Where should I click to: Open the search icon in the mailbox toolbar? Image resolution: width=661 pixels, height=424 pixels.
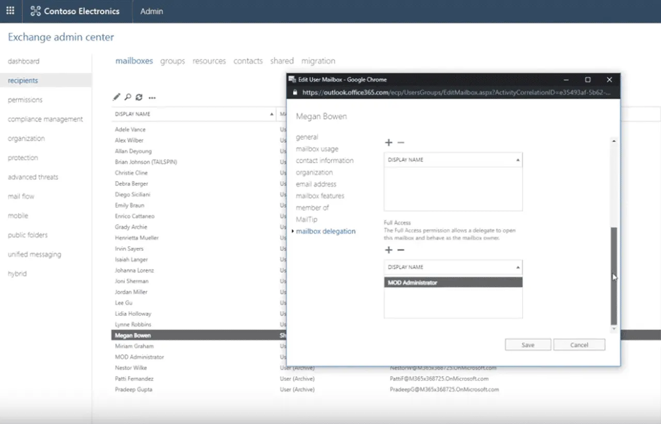click(128, 97)
